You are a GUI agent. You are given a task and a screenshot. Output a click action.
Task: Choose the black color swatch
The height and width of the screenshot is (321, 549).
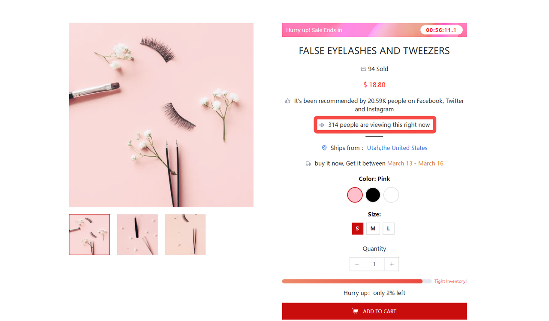pyautogui.click(x=373, y=195)
